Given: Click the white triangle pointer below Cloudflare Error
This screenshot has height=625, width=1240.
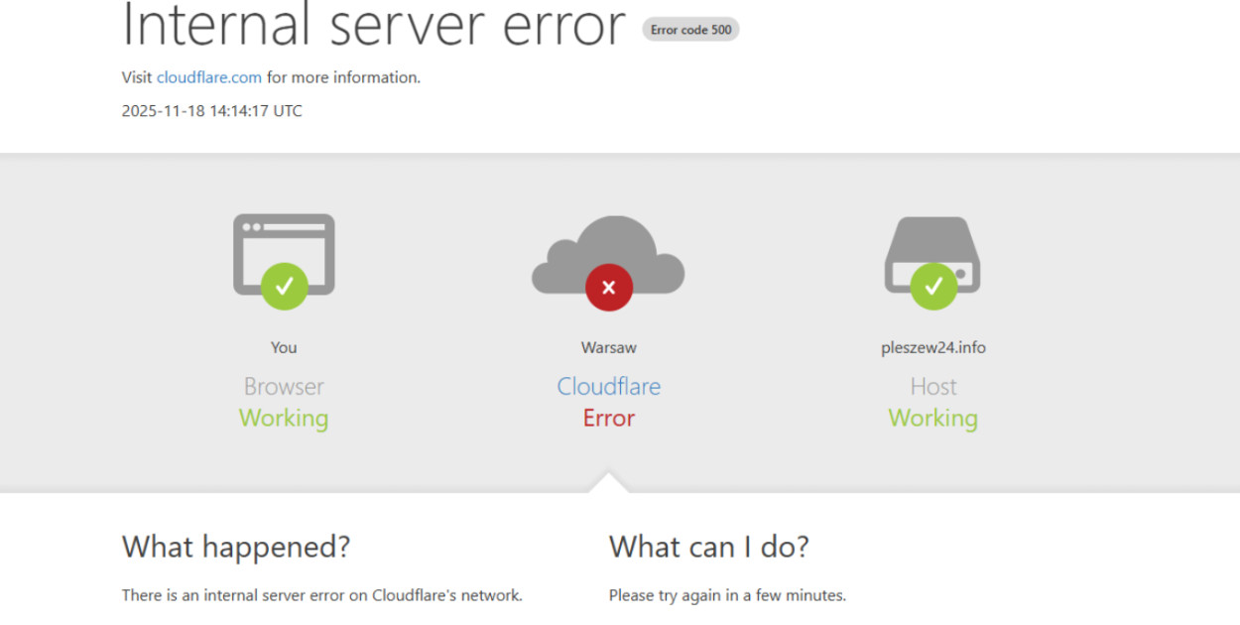Looking at the screenshot, I should 608,483.
